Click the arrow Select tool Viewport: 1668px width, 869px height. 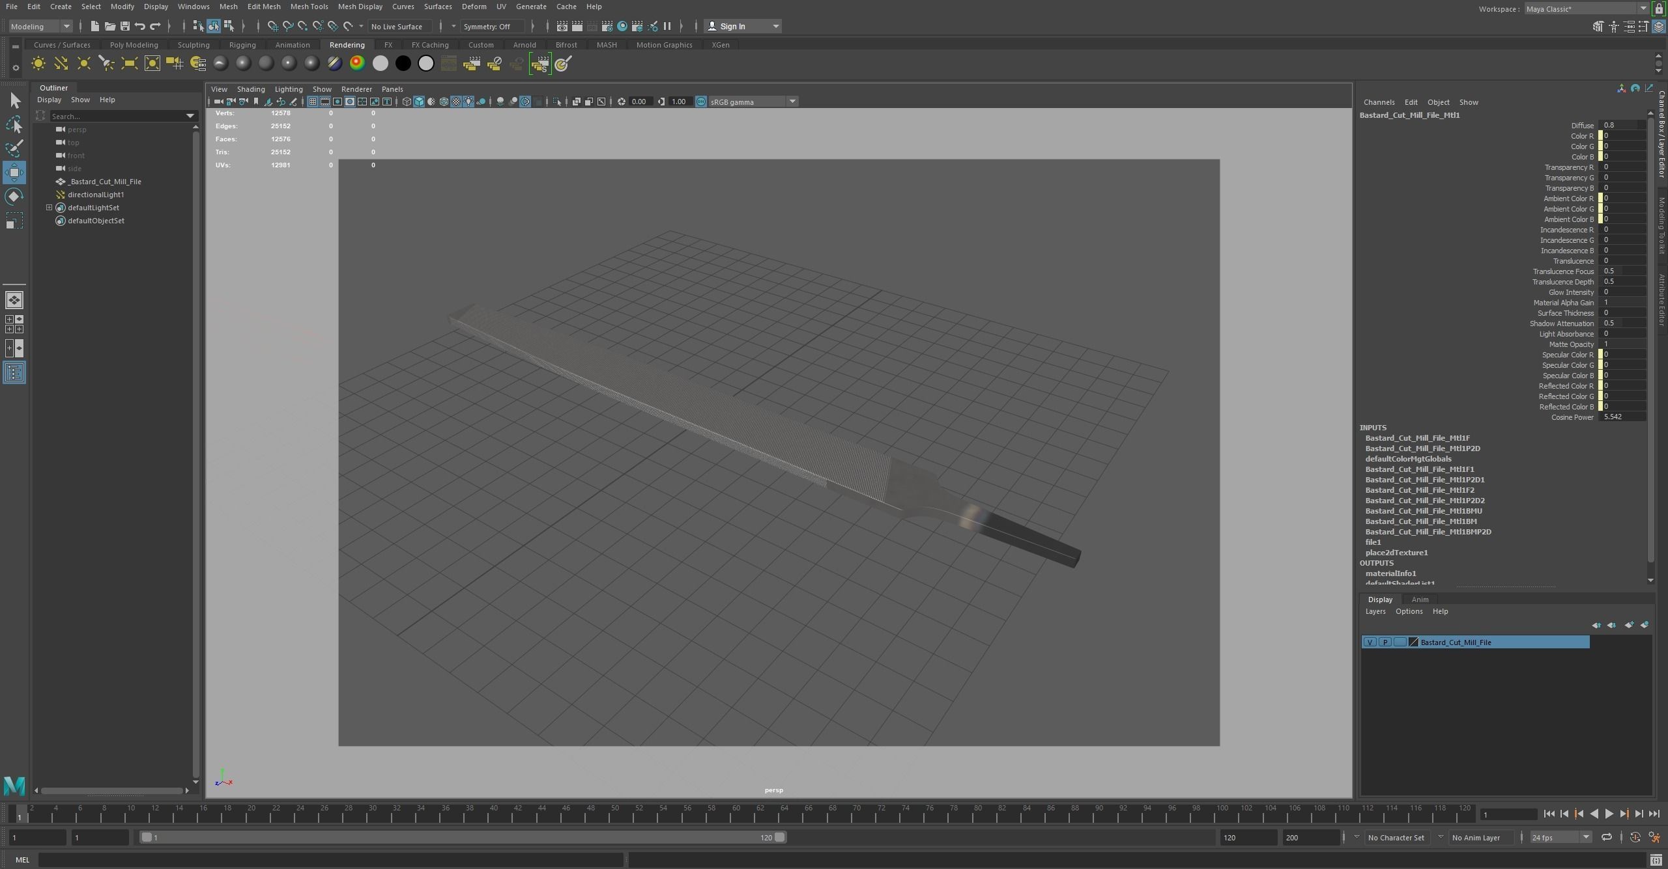click(14, 100)
